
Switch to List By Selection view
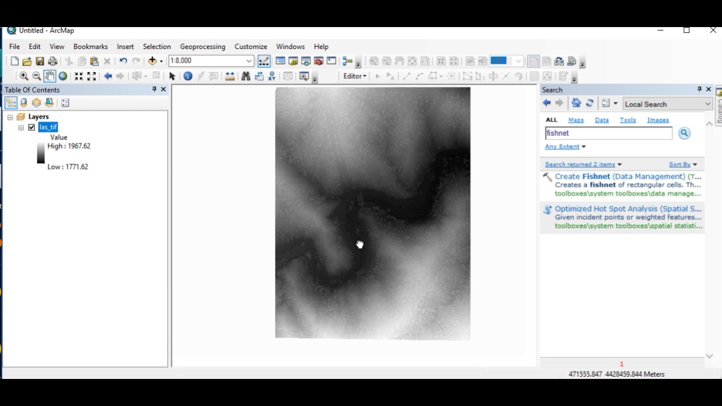tap(50, 103)
